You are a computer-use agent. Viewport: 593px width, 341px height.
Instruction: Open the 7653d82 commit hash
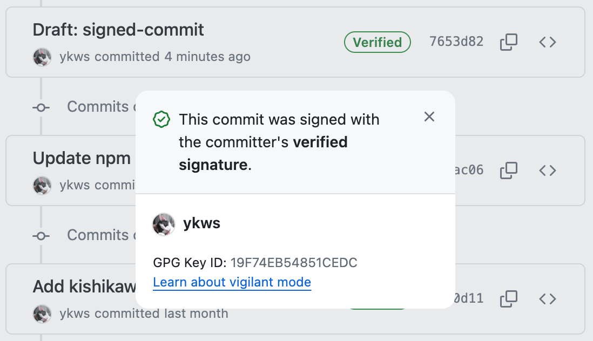tap(456, 42)
